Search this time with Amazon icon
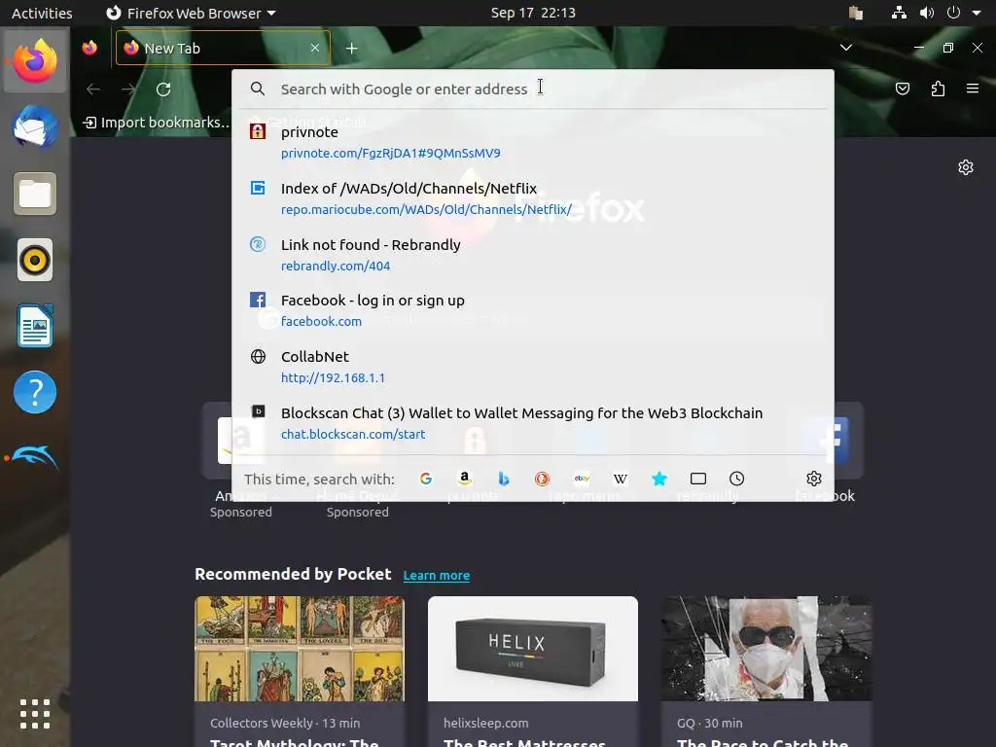This screenshot has width=996, height=747. pos(465,479)
